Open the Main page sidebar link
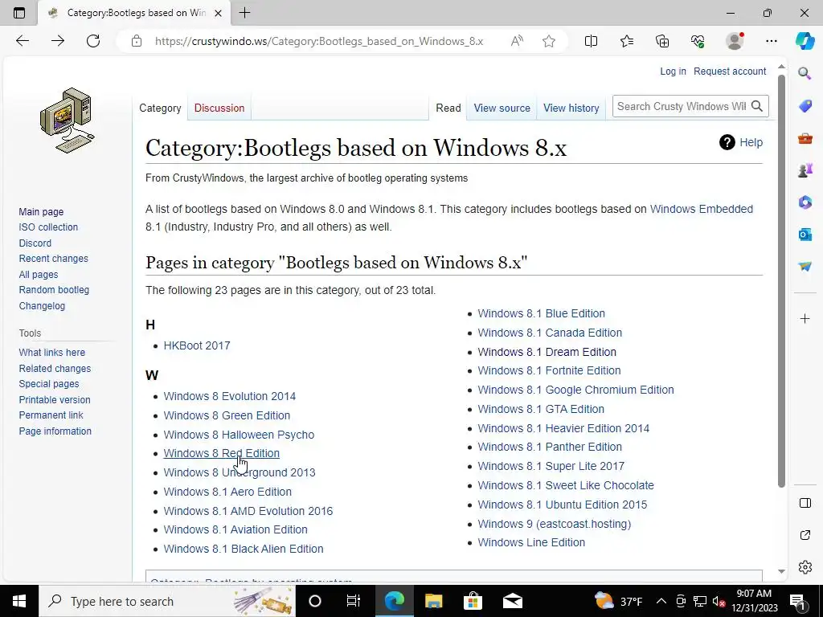The height and width of the screenshot is (617, 823). pyautogui.click(x=41, y=212)
